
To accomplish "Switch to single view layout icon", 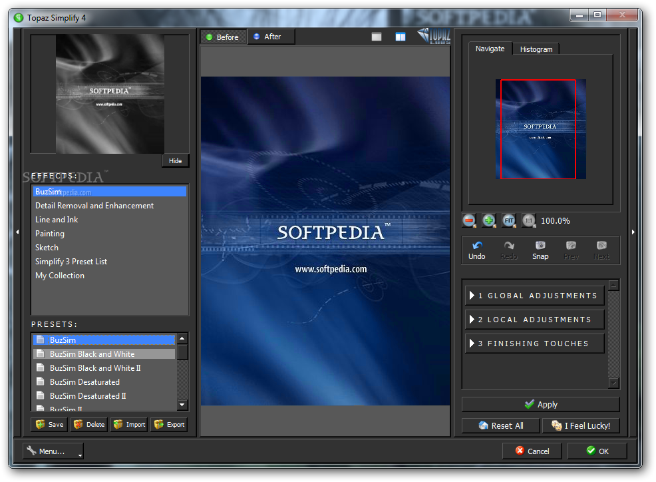I will click(x=377, y=37).
